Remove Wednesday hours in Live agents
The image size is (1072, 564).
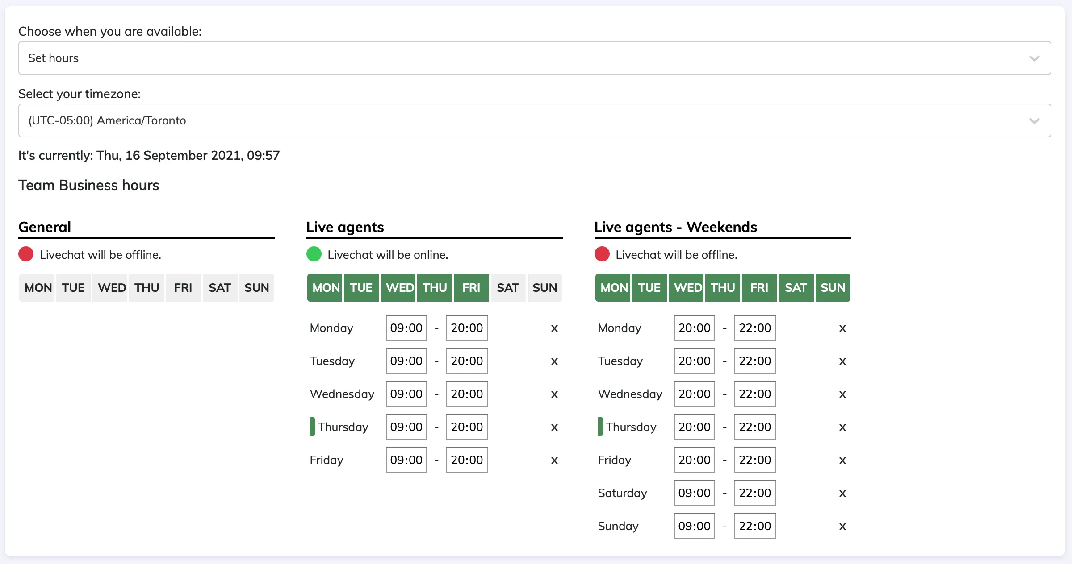[x=554, y=394]
